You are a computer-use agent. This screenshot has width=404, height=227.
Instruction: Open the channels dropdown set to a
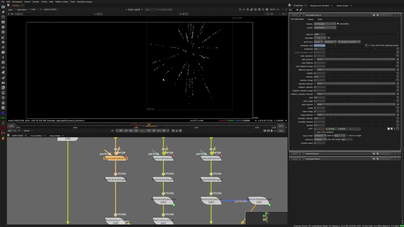coord(320,38)
